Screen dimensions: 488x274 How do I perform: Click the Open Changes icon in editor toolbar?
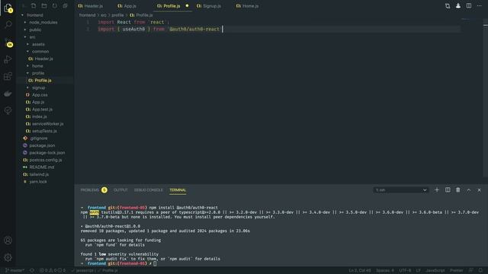(448, 6)
